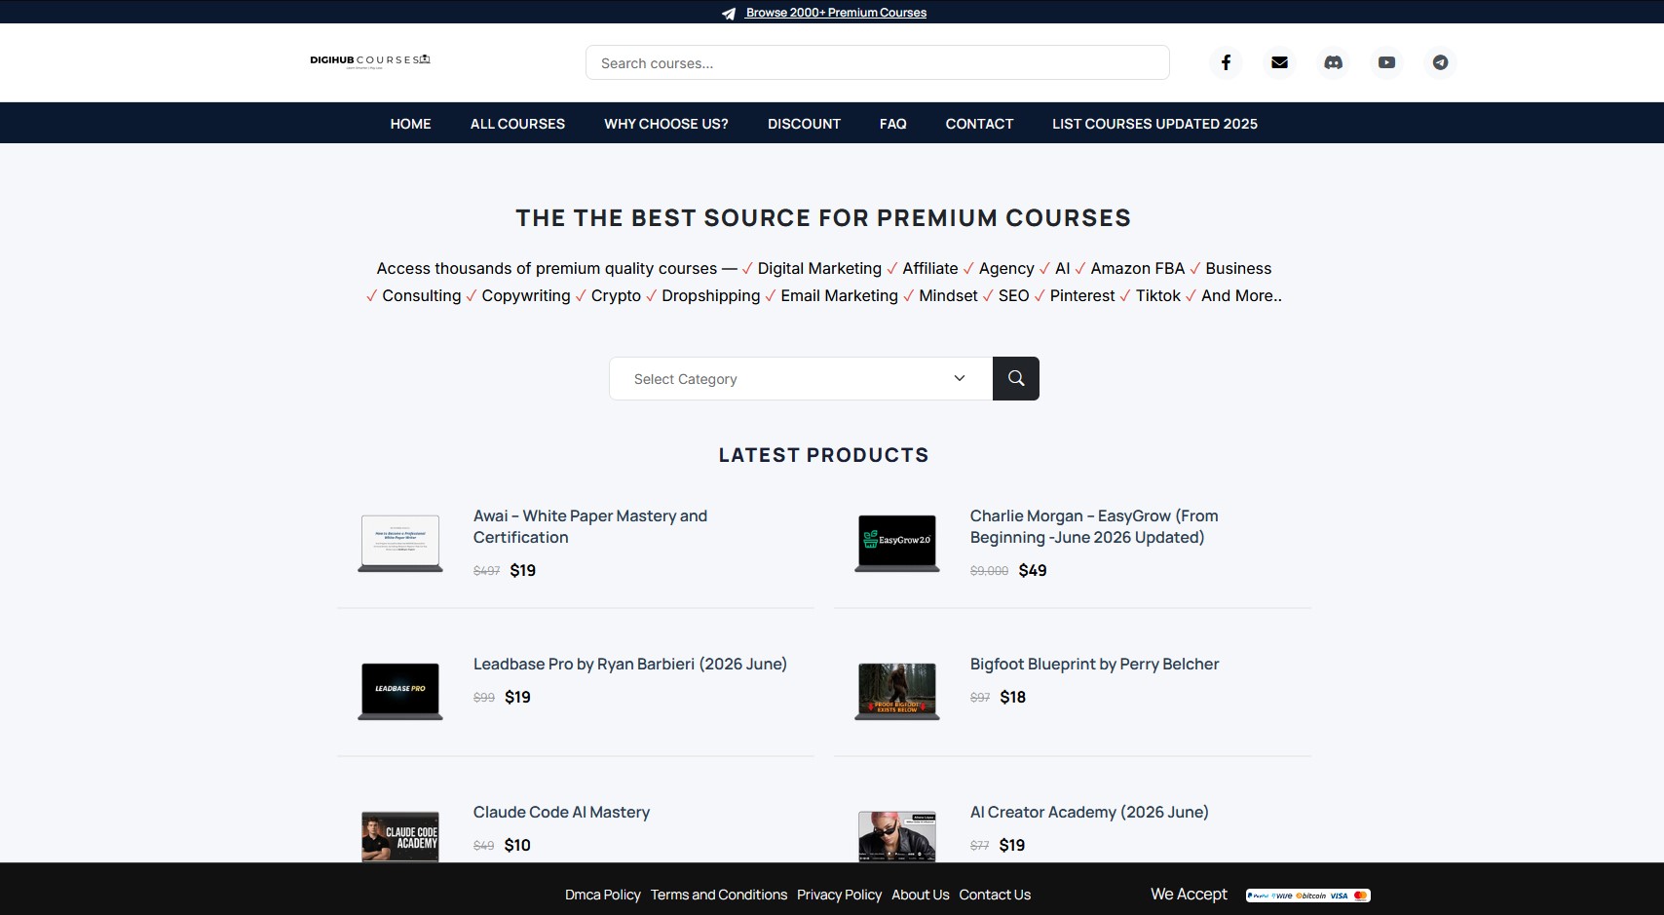Click the payment methods badge in footer

(x=1308, y=896)
